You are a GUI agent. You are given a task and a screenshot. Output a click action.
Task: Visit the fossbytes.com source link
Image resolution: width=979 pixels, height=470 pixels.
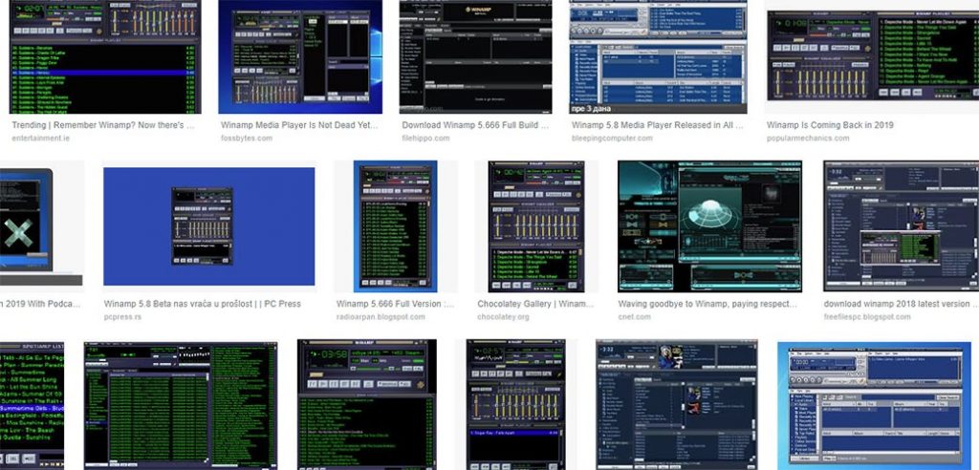pyautogui.click(x=247, y=138)
